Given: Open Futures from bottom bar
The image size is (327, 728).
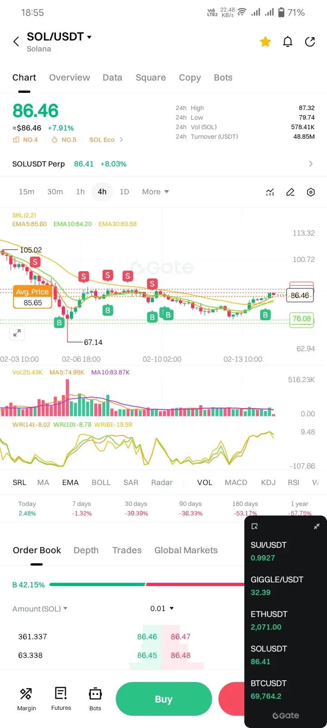Looking at the screenshot, I should (x=61, y=699).
